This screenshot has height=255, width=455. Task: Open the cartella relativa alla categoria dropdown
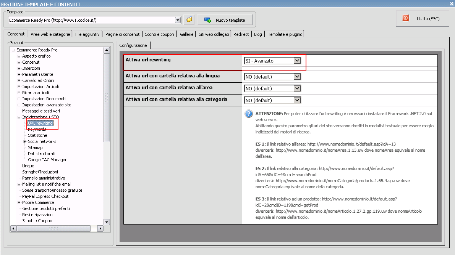click(x=297, y=100)
